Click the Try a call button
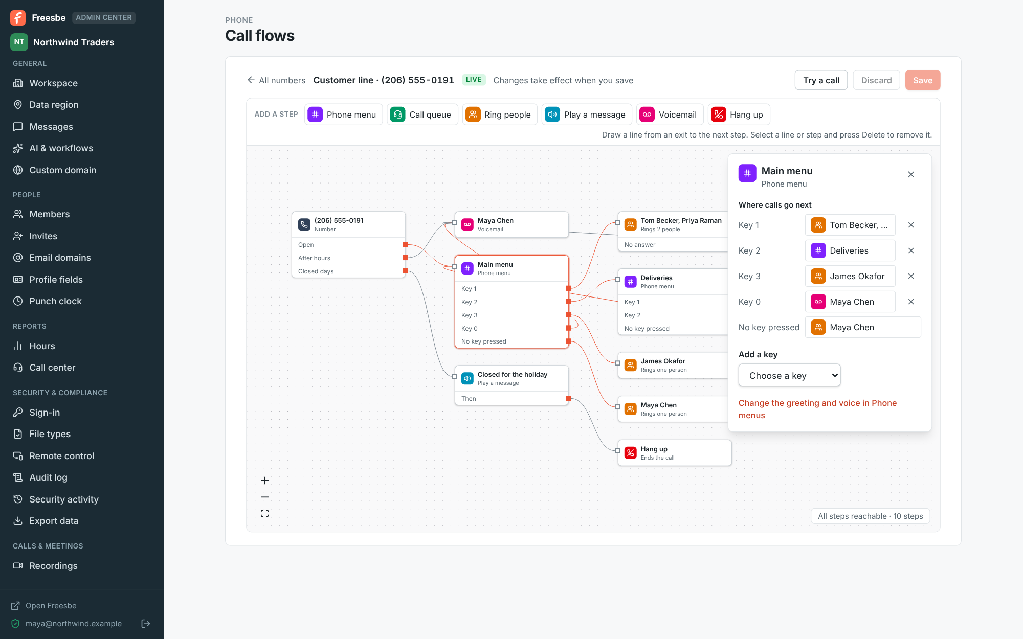Viewport: 1023px width, 639px height. coord(821,80)
